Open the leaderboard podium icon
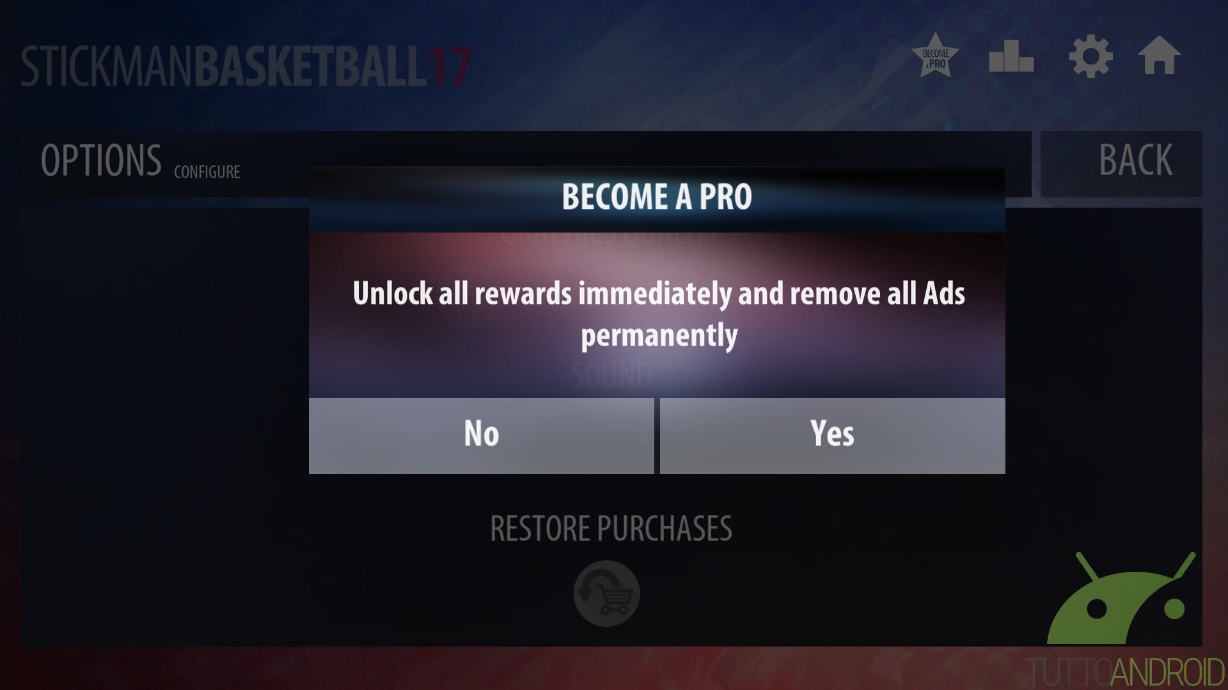1228x690 pixels. (1011, 56)
